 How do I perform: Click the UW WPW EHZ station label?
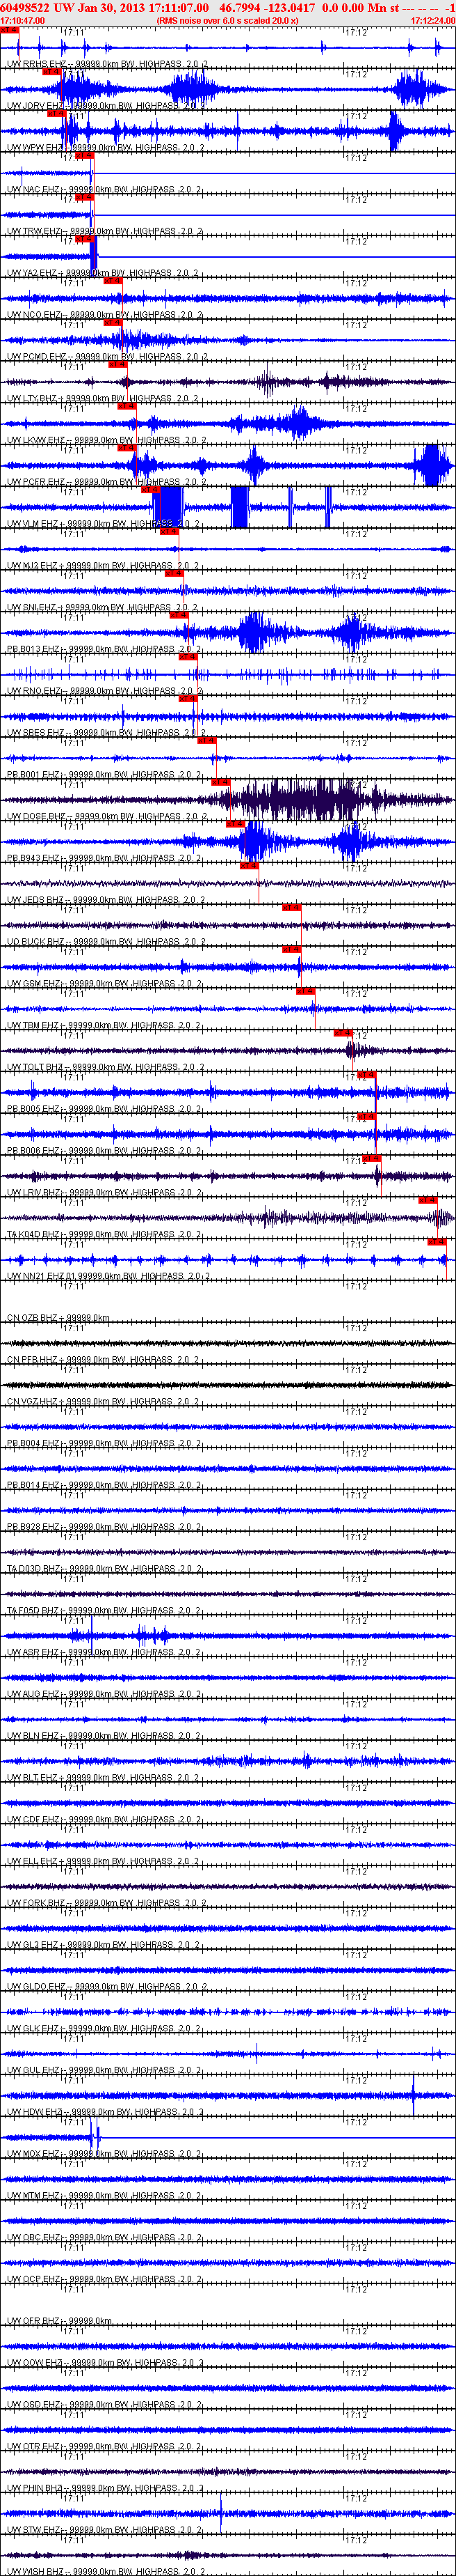[106, 148]
